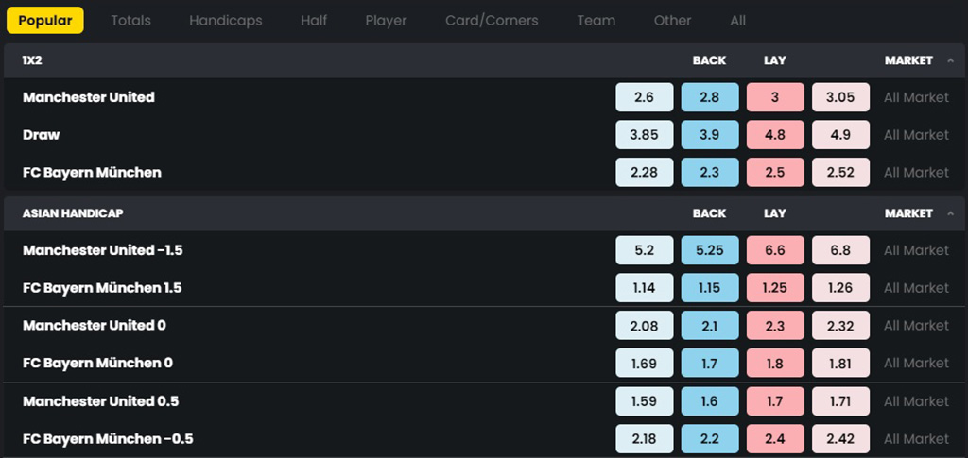Back the Draw at 3.9
The height and width of the screenshot is (458, 968).
(710, 135)
